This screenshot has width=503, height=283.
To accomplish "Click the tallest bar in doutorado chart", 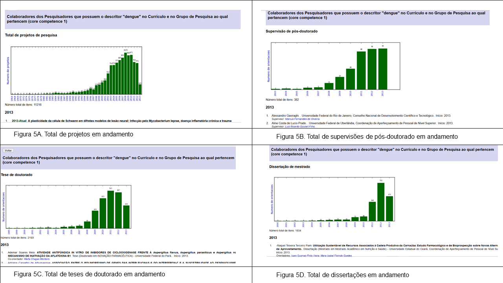I will [111, 209].
